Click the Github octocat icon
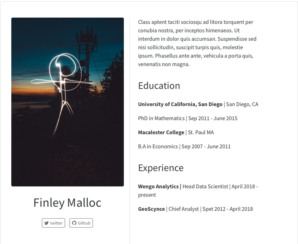298x244 pixels. pyautogui.click(x=74, y=223)
